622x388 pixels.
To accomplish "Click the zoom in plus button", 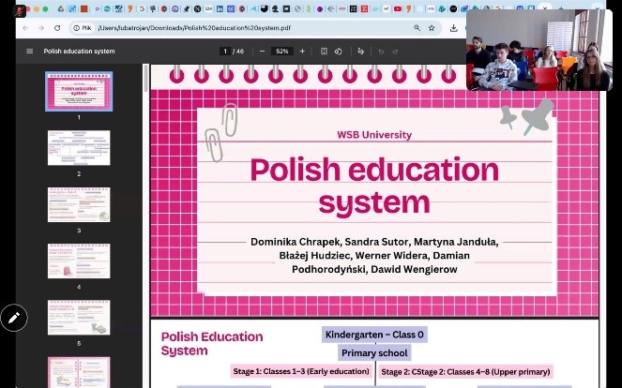I will pos(302,52).
